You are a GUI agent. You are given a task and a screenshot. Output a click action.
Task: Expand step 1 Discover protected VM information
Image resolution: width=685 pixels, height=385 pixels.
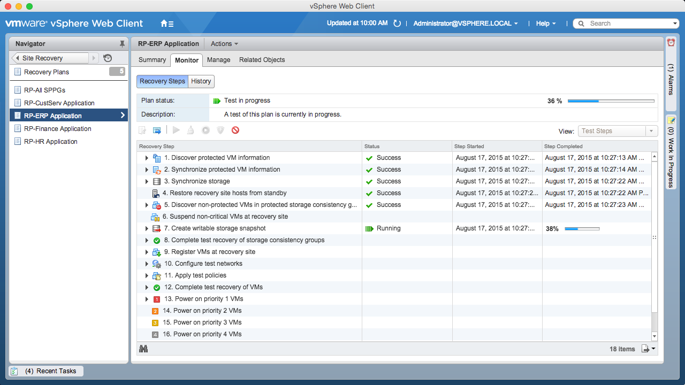147,158
